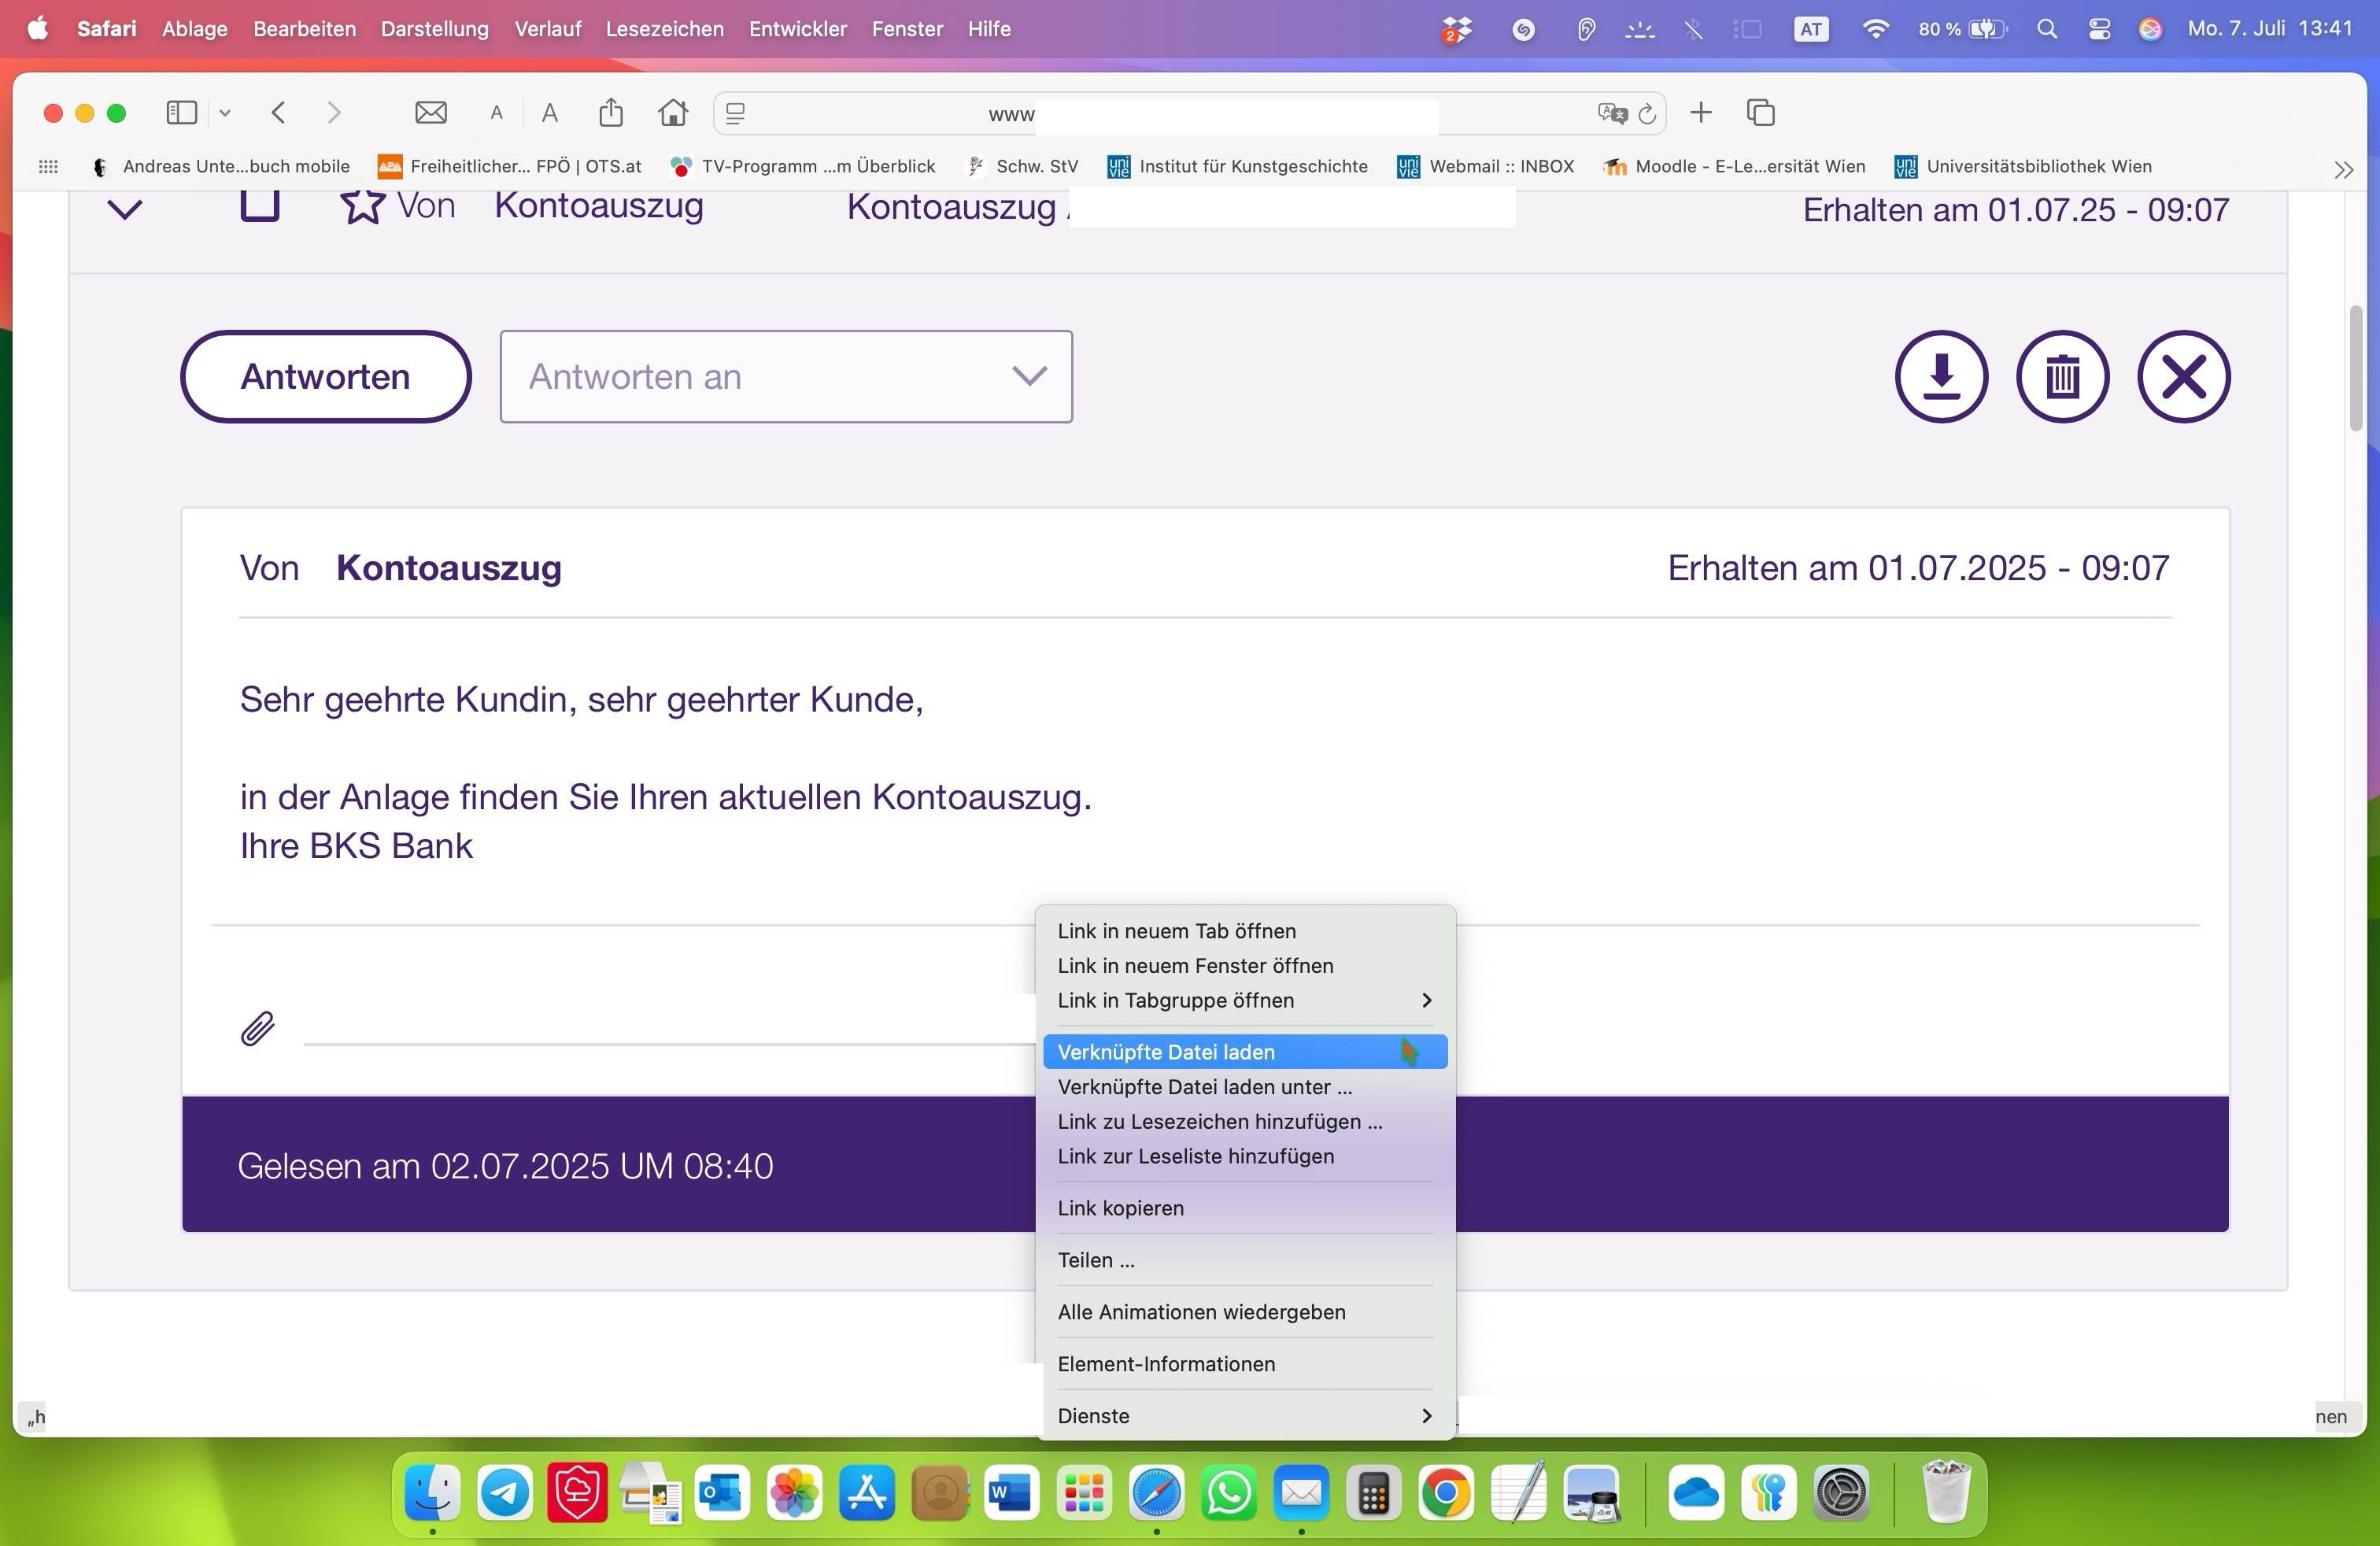Click the Safari share icon
This screenshot has width=2380, height=1546.
(x=610, y=113)
